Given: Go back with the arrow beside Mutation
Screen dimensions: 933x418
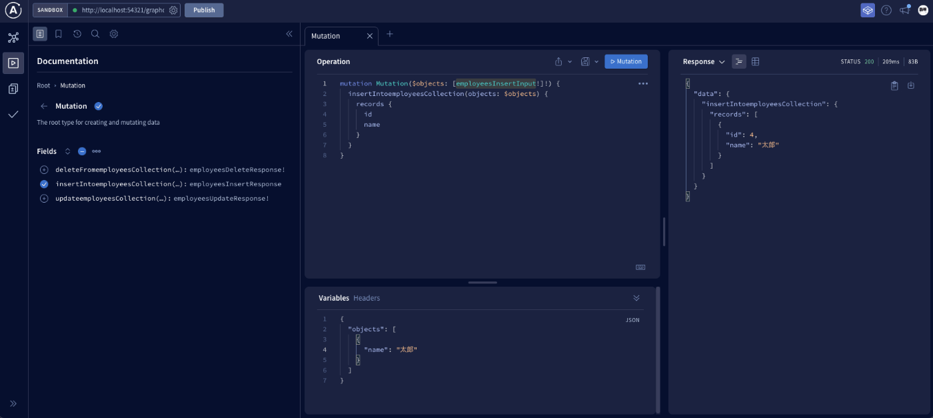Looking at the screenshot, I should click(x=44, y=106).
